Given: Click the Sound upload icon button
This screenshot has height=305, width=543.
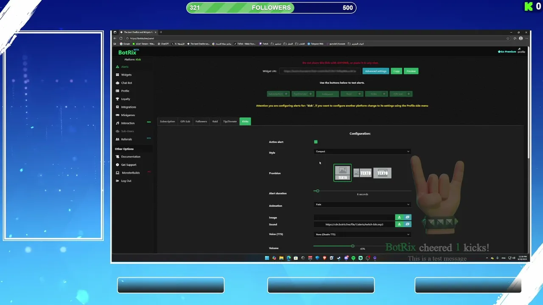Looking at the screenshot, I should point(399,225).
